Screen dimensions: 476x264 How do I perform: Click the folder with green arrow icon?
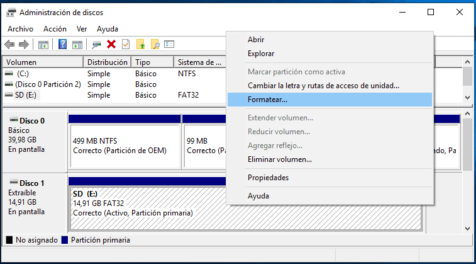pos(141,45)
